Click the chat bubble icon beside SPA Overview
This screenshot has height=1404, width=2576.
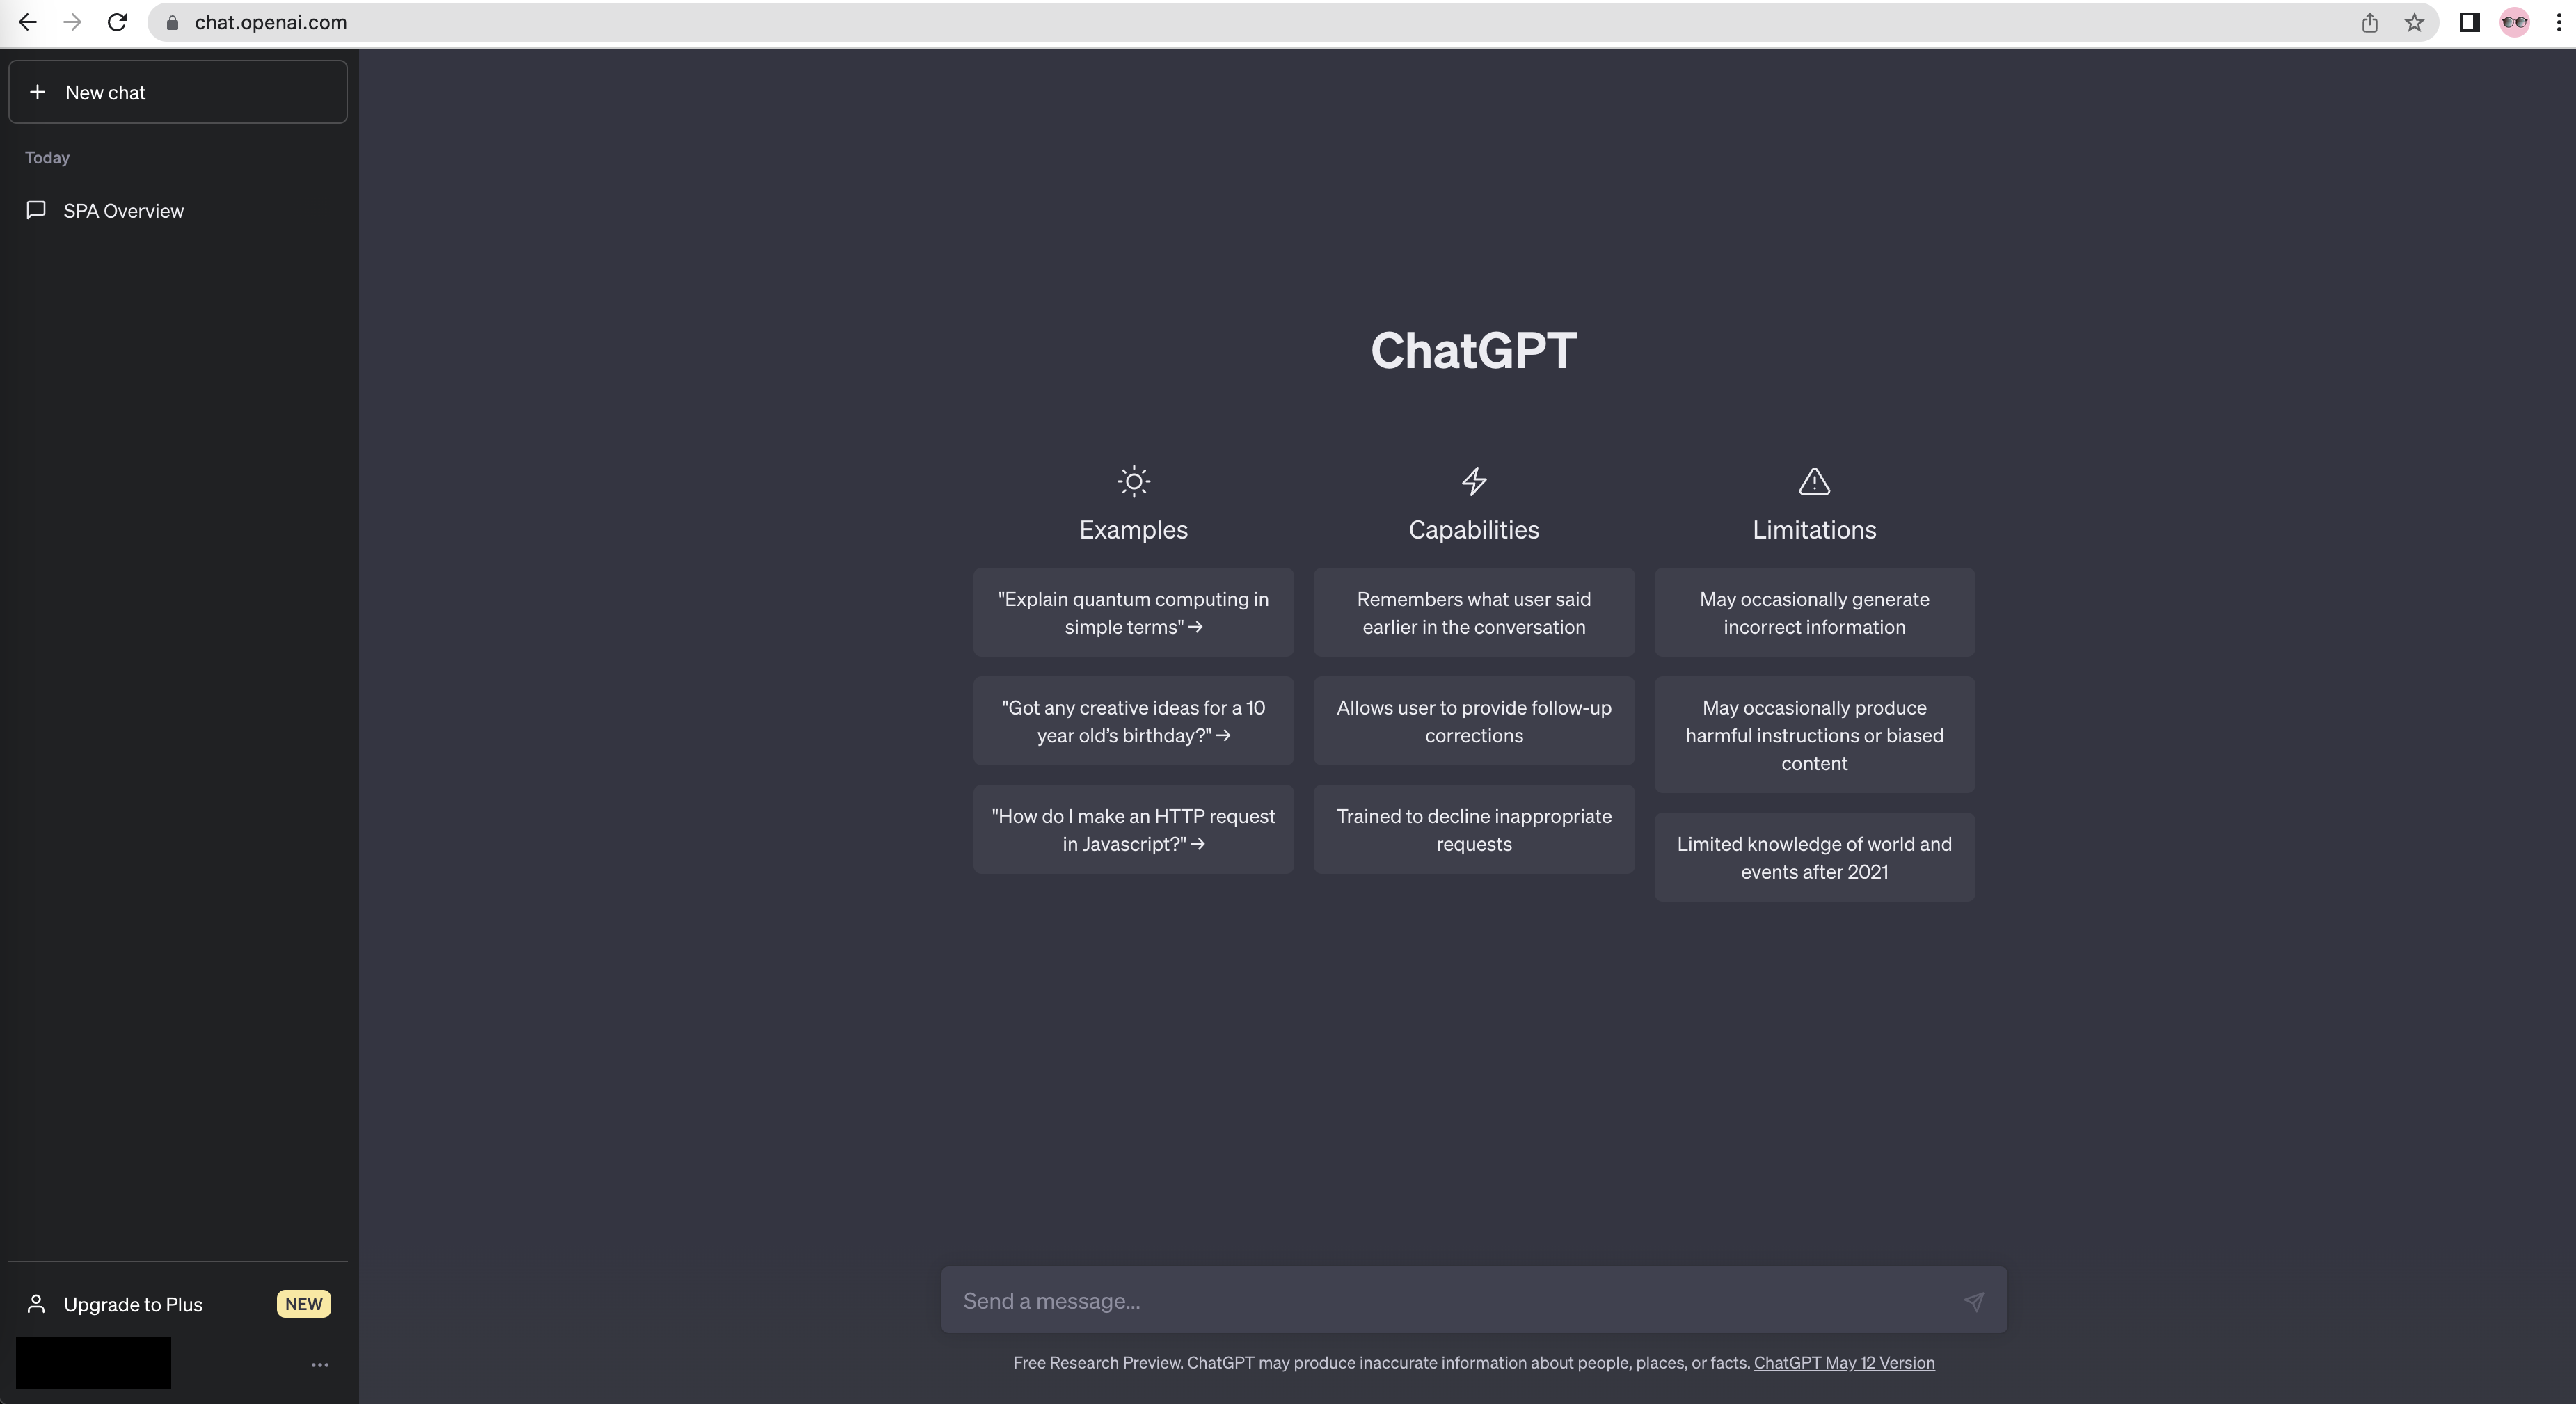tap(36, 210)
